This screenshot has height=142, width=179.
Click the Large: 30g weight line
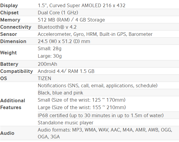point(50,56)
